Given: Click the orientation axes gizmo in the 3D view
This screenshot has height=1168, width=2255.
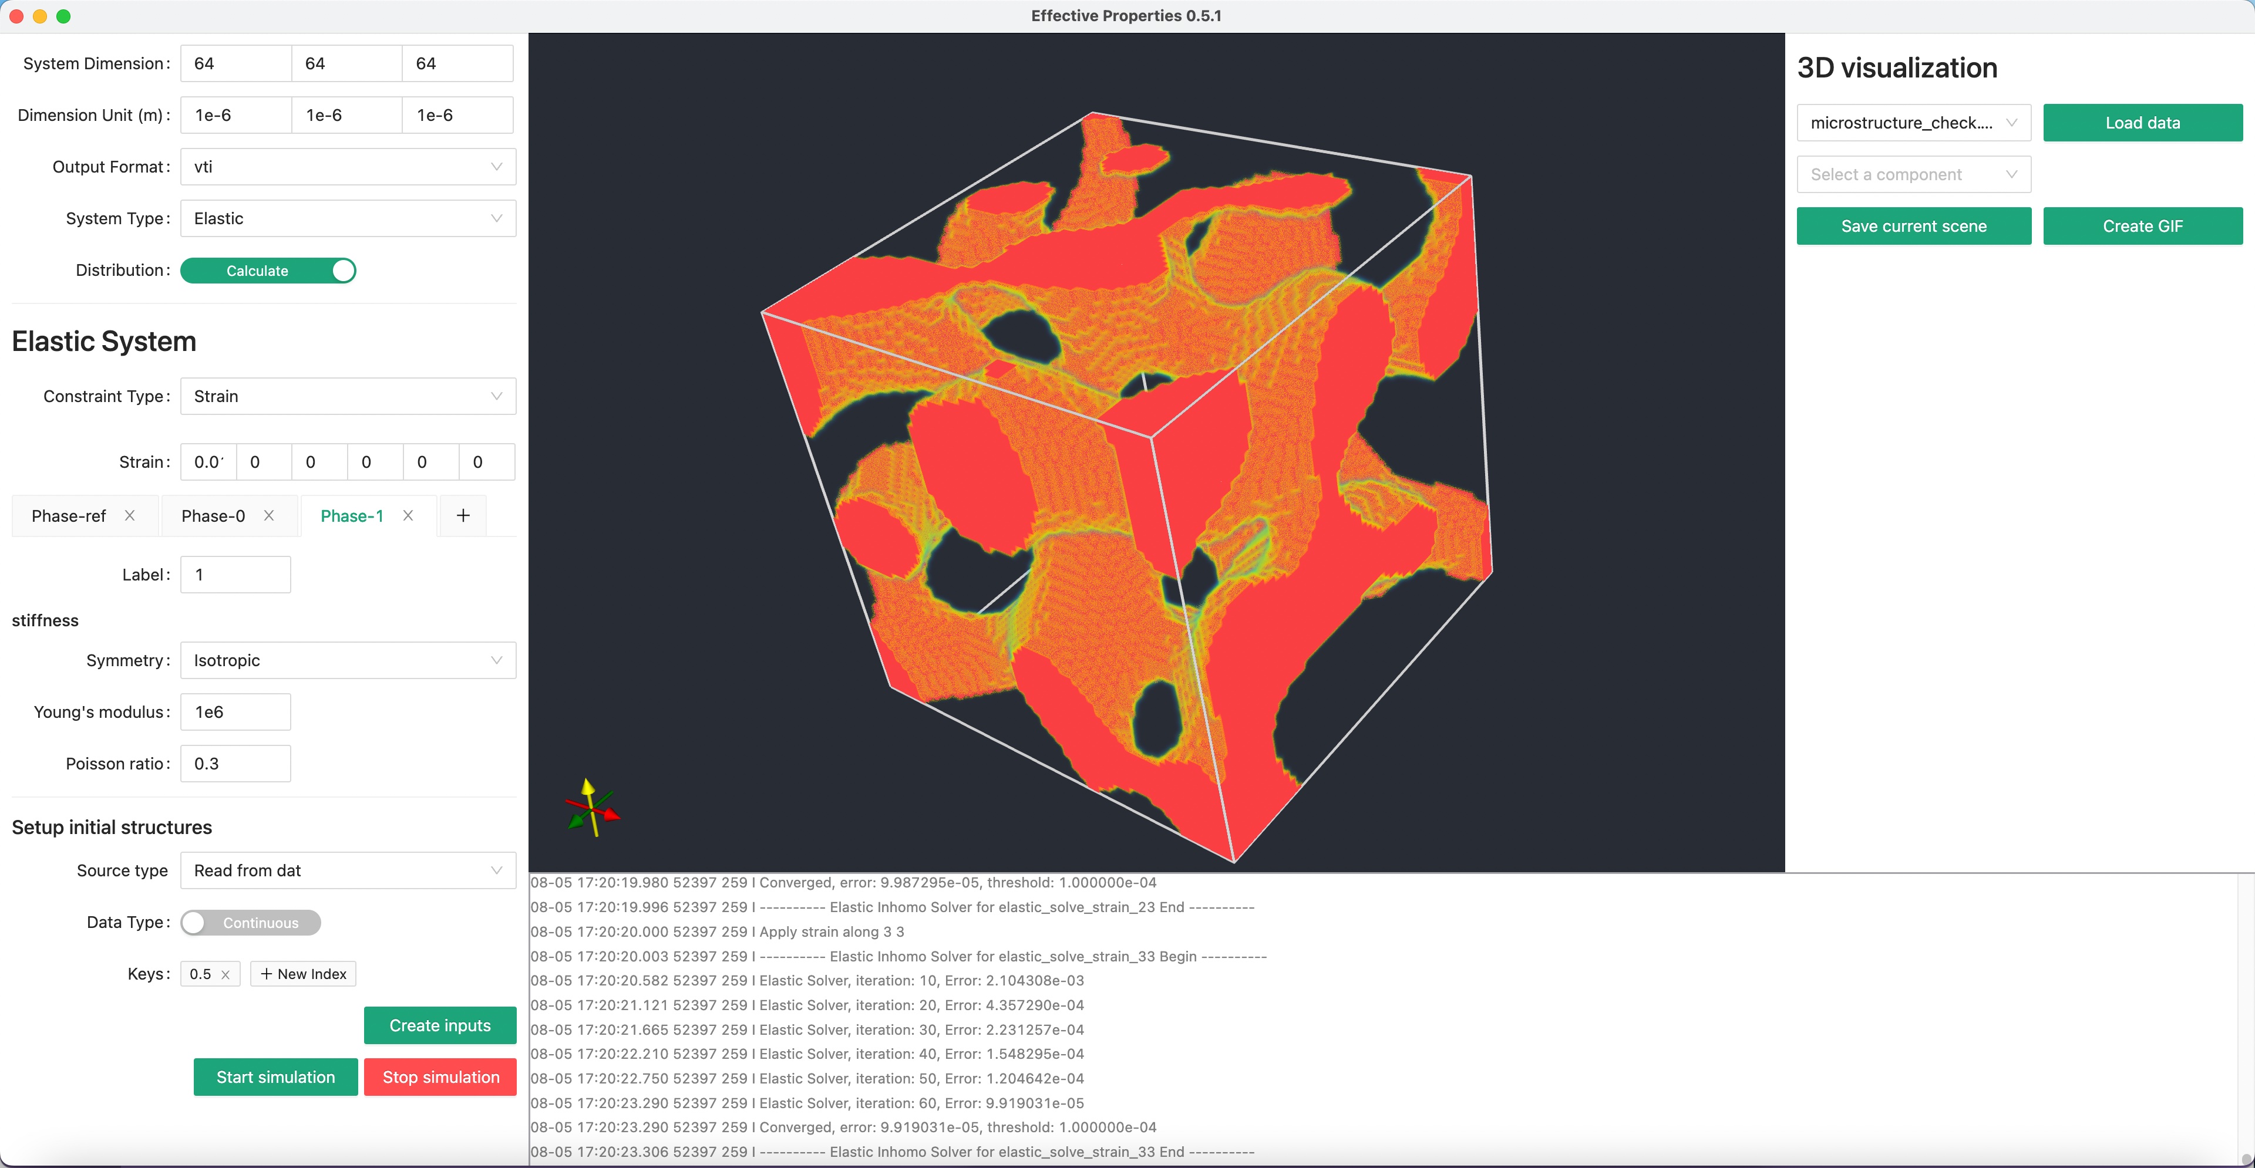Looking at the screenshot, I should tap(593, 809).
